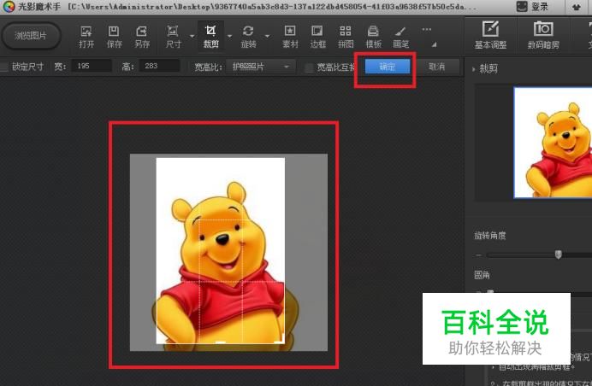This screenshot has width=592, height=386.
Task: Open the 素材 materials tool
Action: (290, 37)
